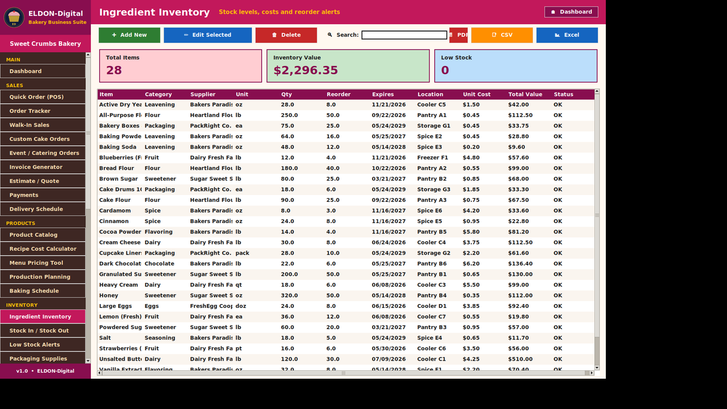Export inventory as PDF
Screen dimensions: 727x409
tap(459, 35)
